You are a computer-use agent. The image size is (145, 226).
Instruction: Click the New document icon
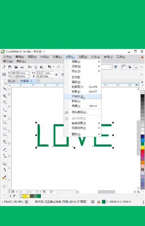pos(4,67)
